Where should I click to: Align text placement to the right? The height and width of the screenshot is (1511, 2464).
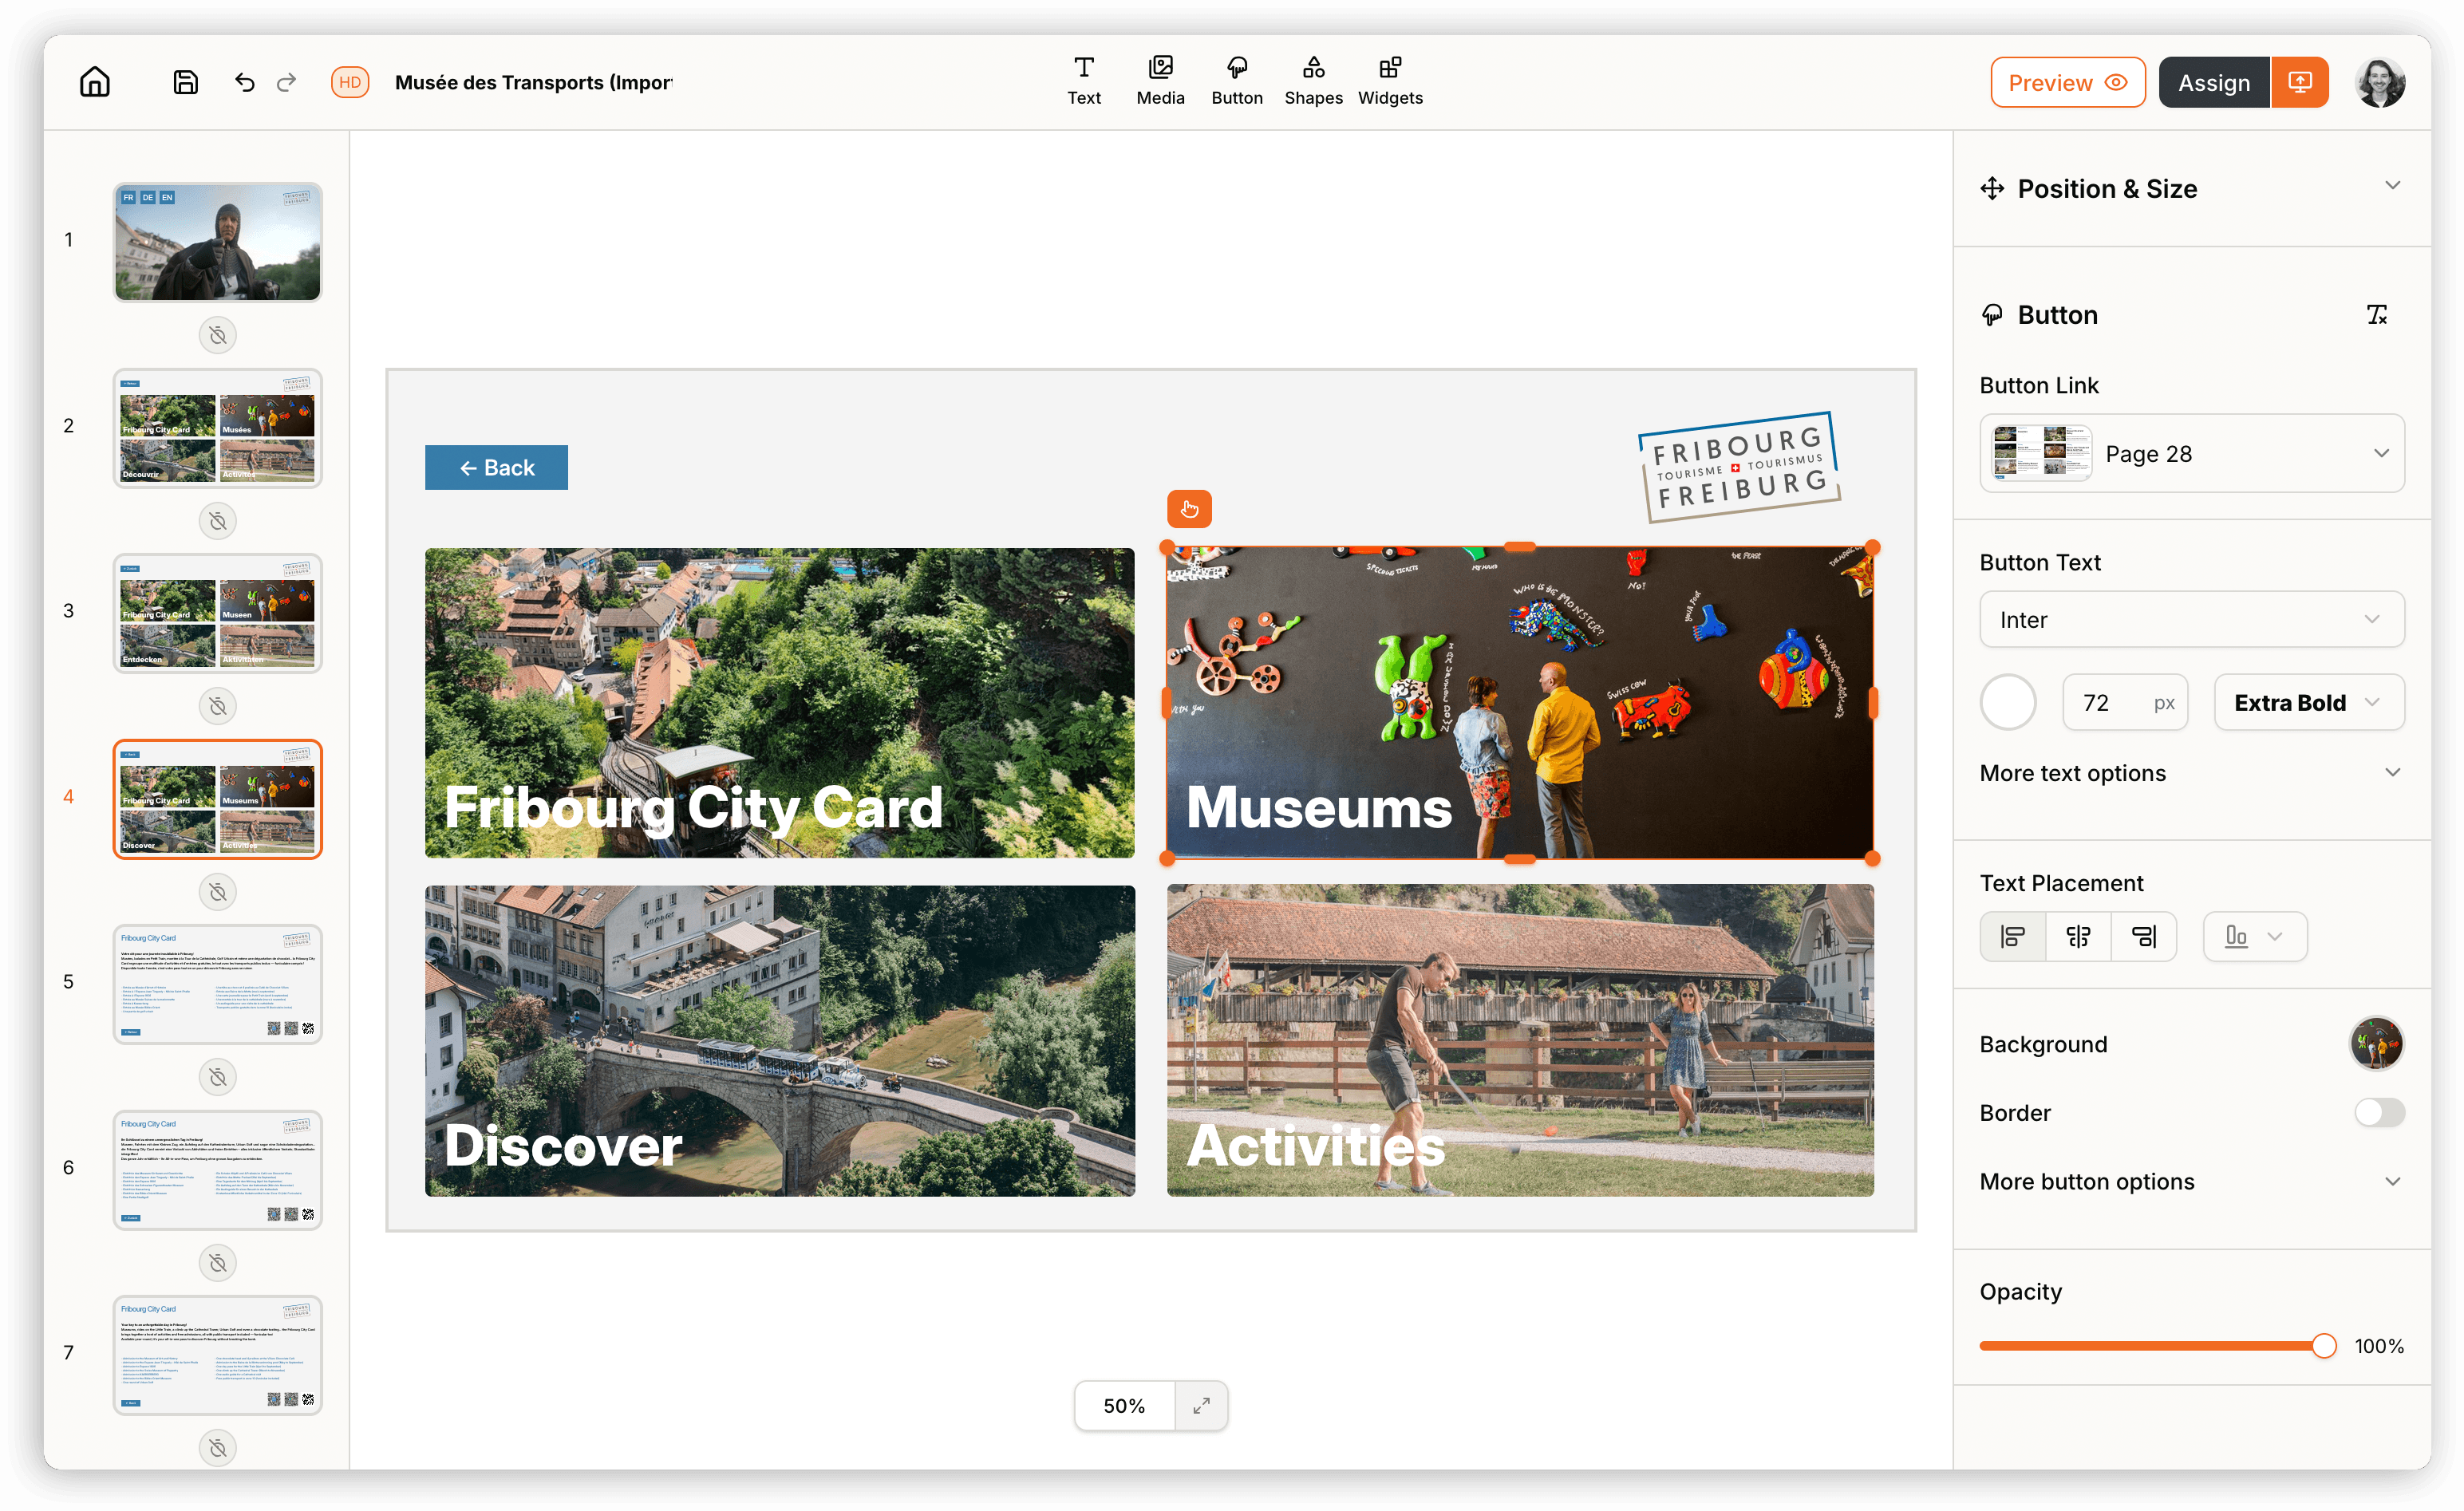[x=2143, y=936]
